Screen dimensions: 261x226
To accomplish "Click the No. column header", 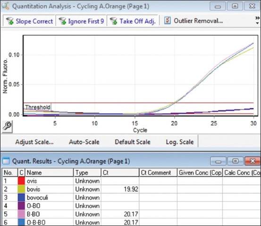I will (10, 173).
